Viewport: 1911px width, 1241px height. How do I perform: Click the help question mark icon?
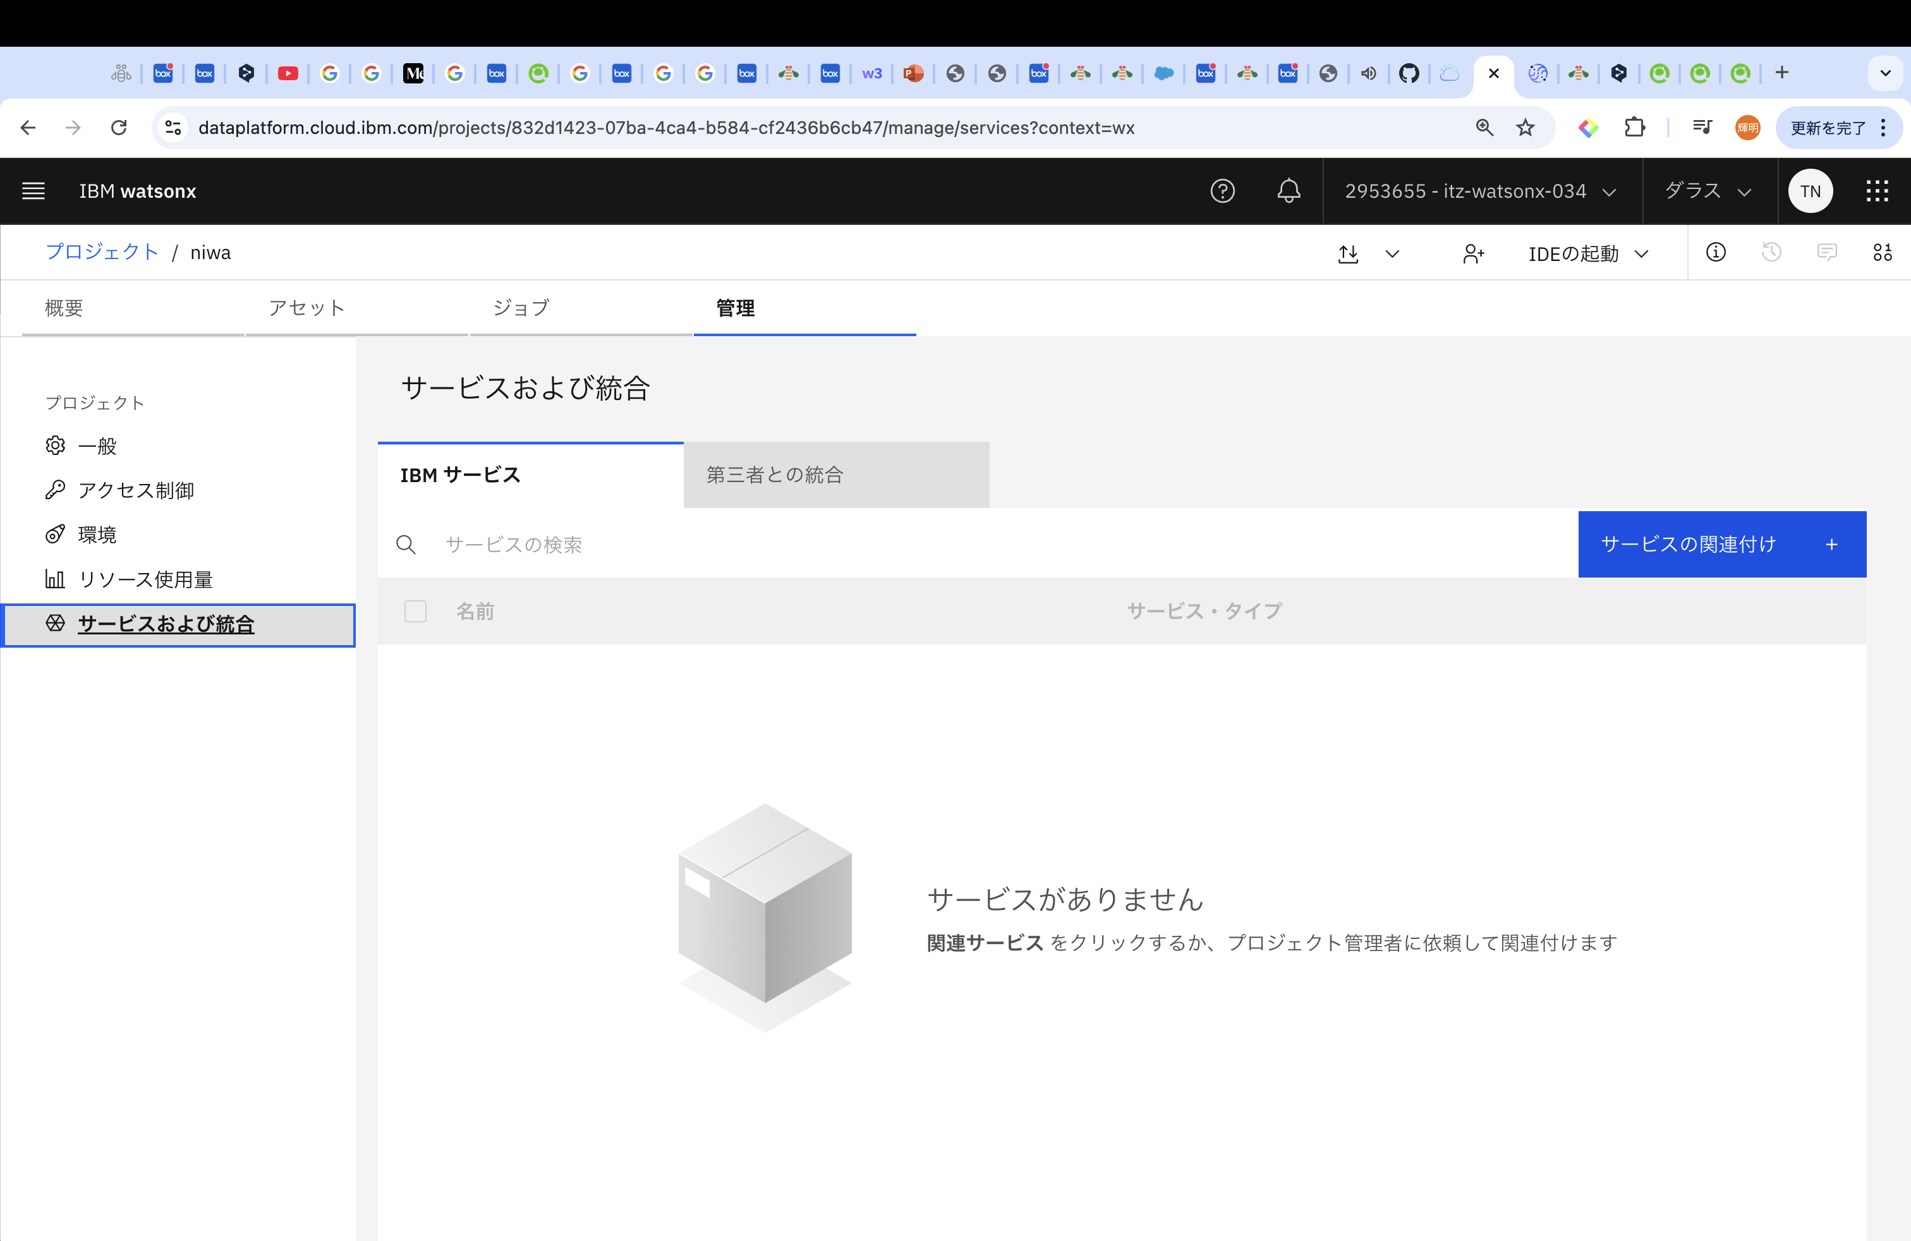(x=1222, y=191)
